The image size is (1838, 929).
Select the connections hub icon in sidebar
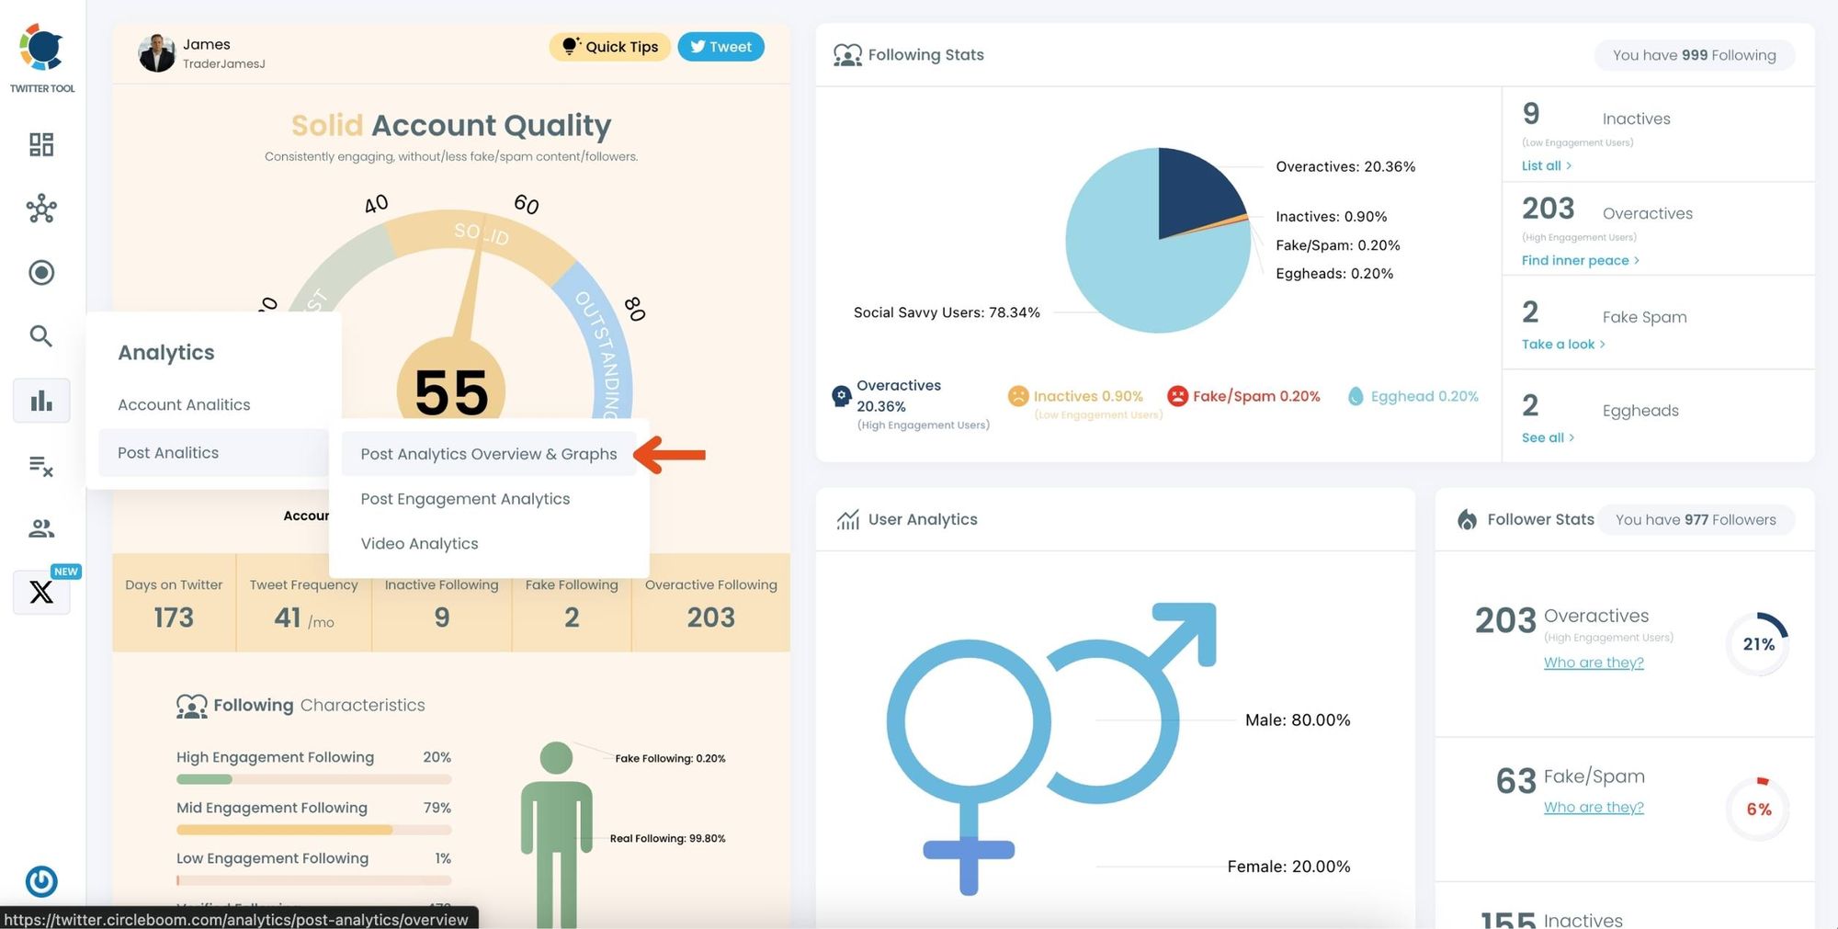(x=40, y=209)
